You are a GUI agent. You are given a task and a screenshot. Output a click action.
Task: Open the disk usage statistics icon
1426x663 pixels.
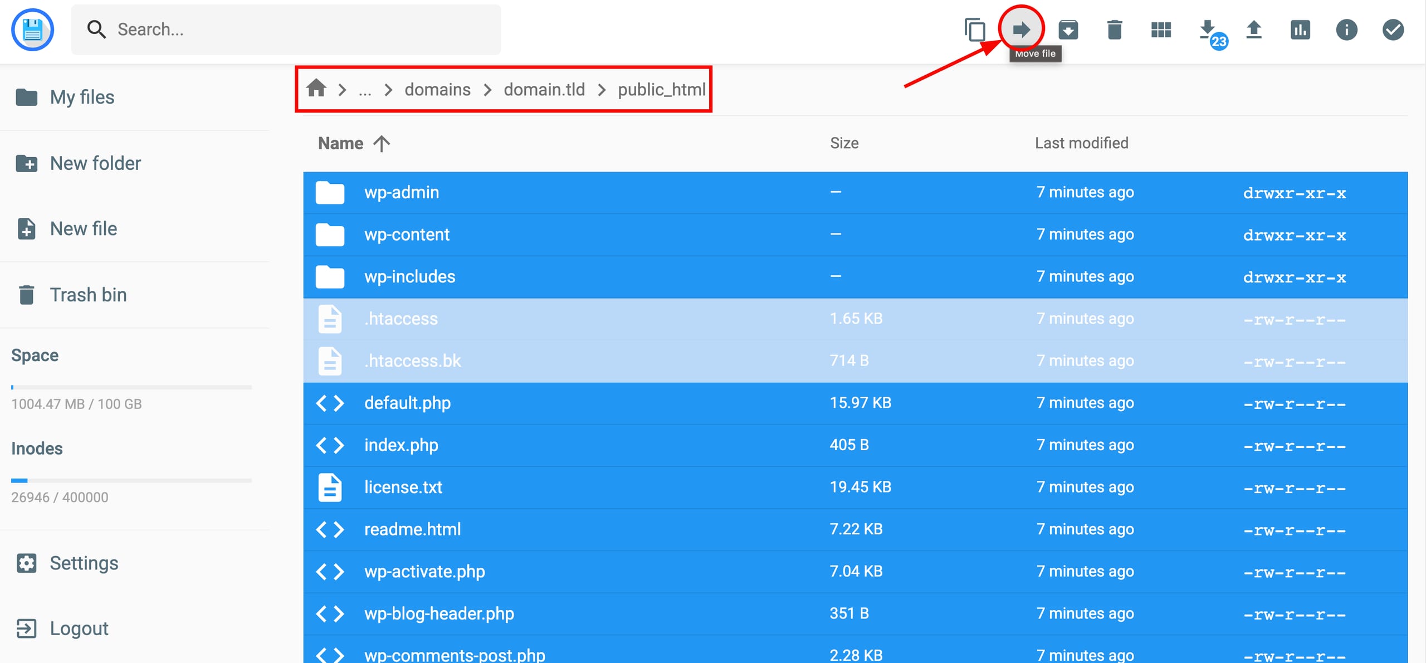[1300, 30]
